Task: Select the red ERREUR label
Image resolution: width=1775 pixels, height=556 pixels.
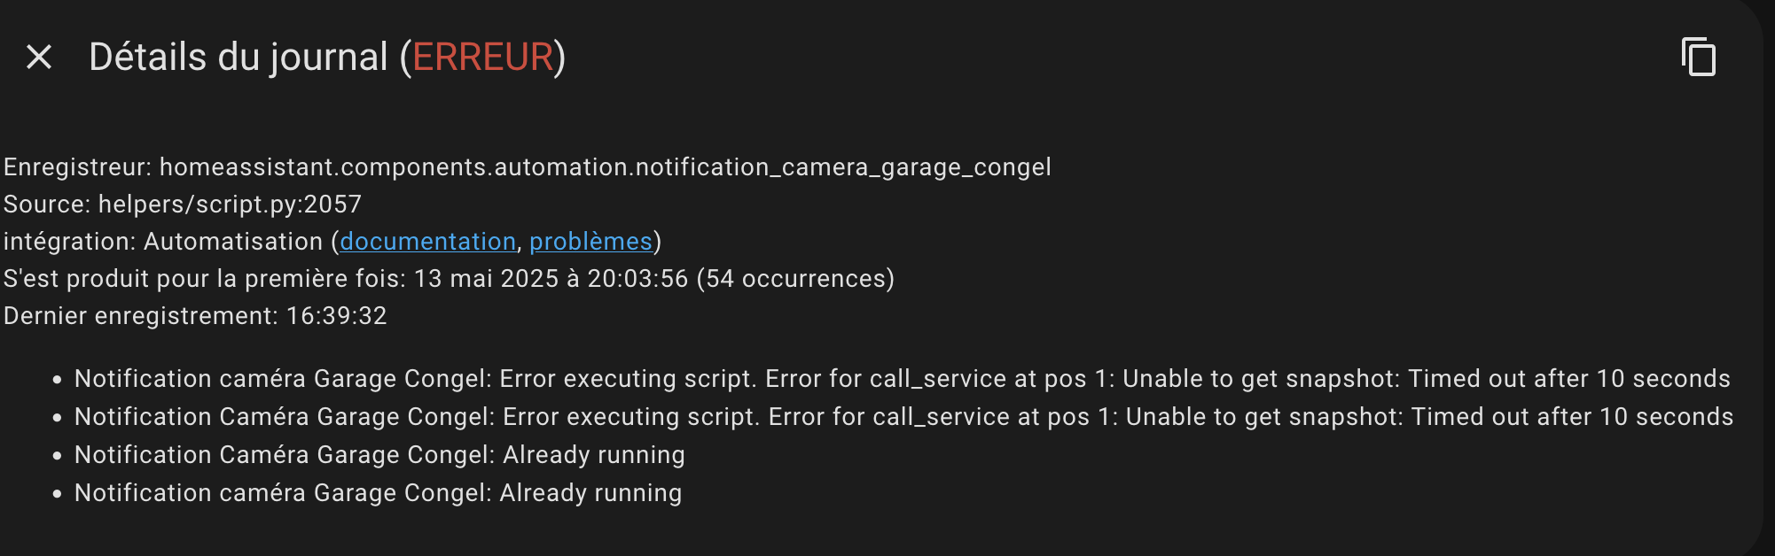Action: point(483,58)
